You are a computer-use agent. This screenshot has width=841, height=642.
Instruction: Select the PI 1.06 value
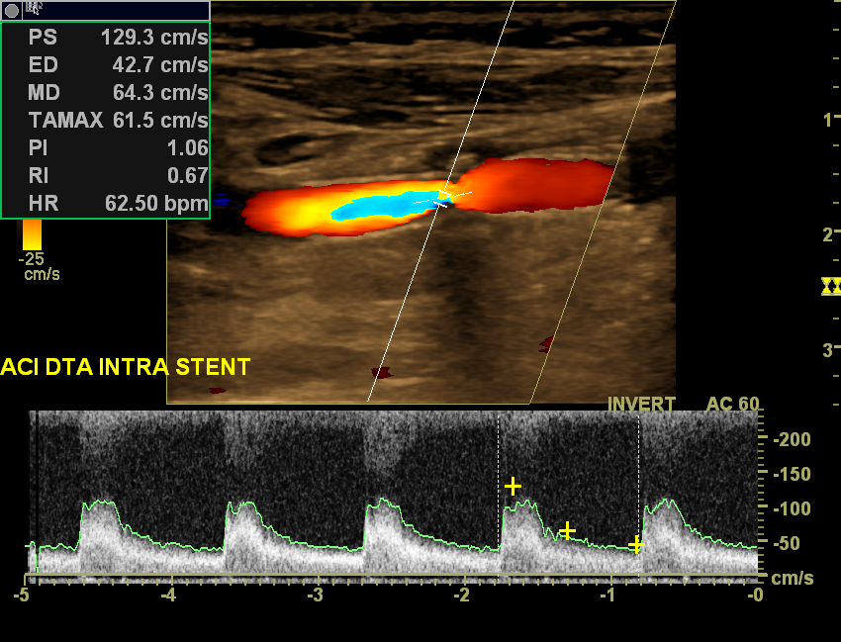pyautogui.click(x=187, y=148)
